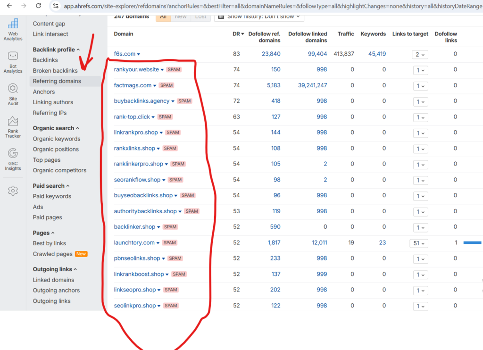483x350 pixels.
Task: Open Broken backlinks in the sidebar
Action: tap(55, 71)
